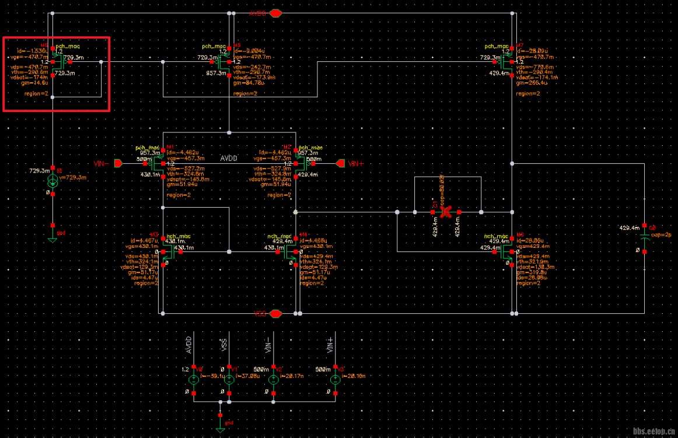
Task: Click M4 'vth=324.1m' annotation
Action: pyautogui.click(x=316, y=262)
